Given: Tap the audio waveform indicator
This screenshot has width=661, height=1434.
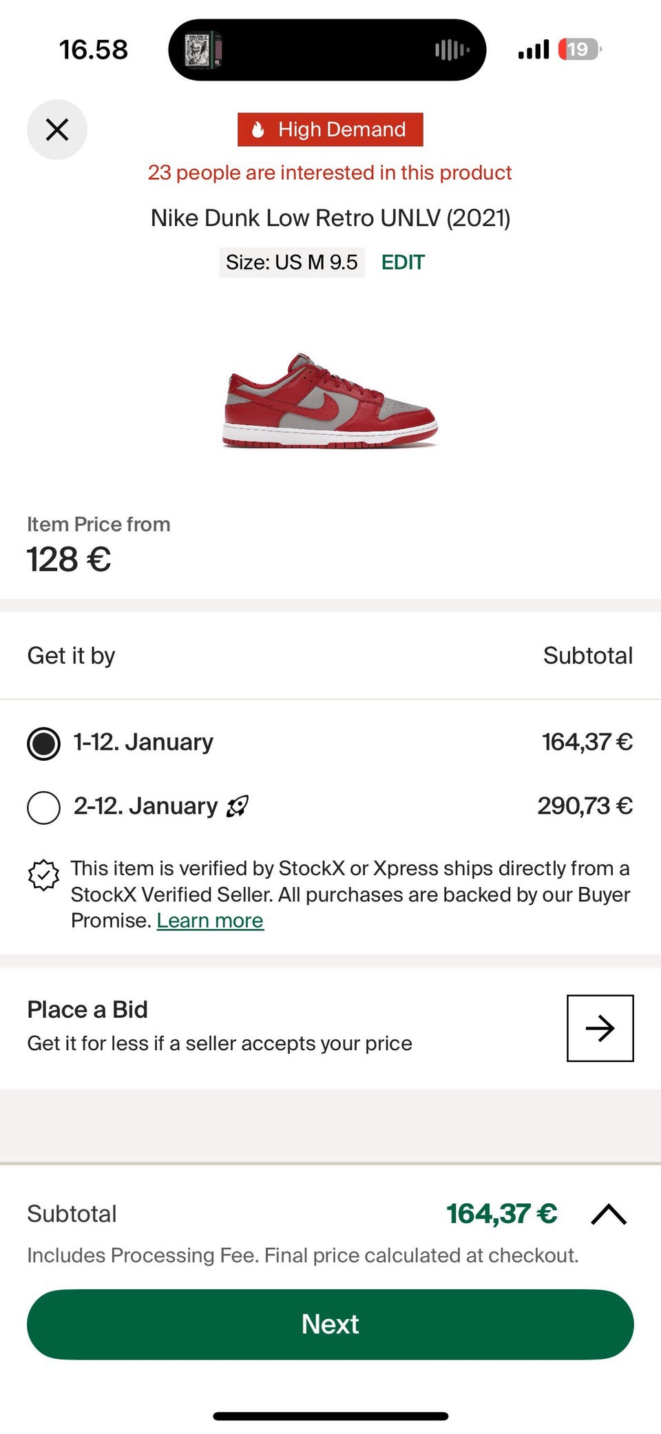Looking at the screenshot, I should [x=452, y=50].
